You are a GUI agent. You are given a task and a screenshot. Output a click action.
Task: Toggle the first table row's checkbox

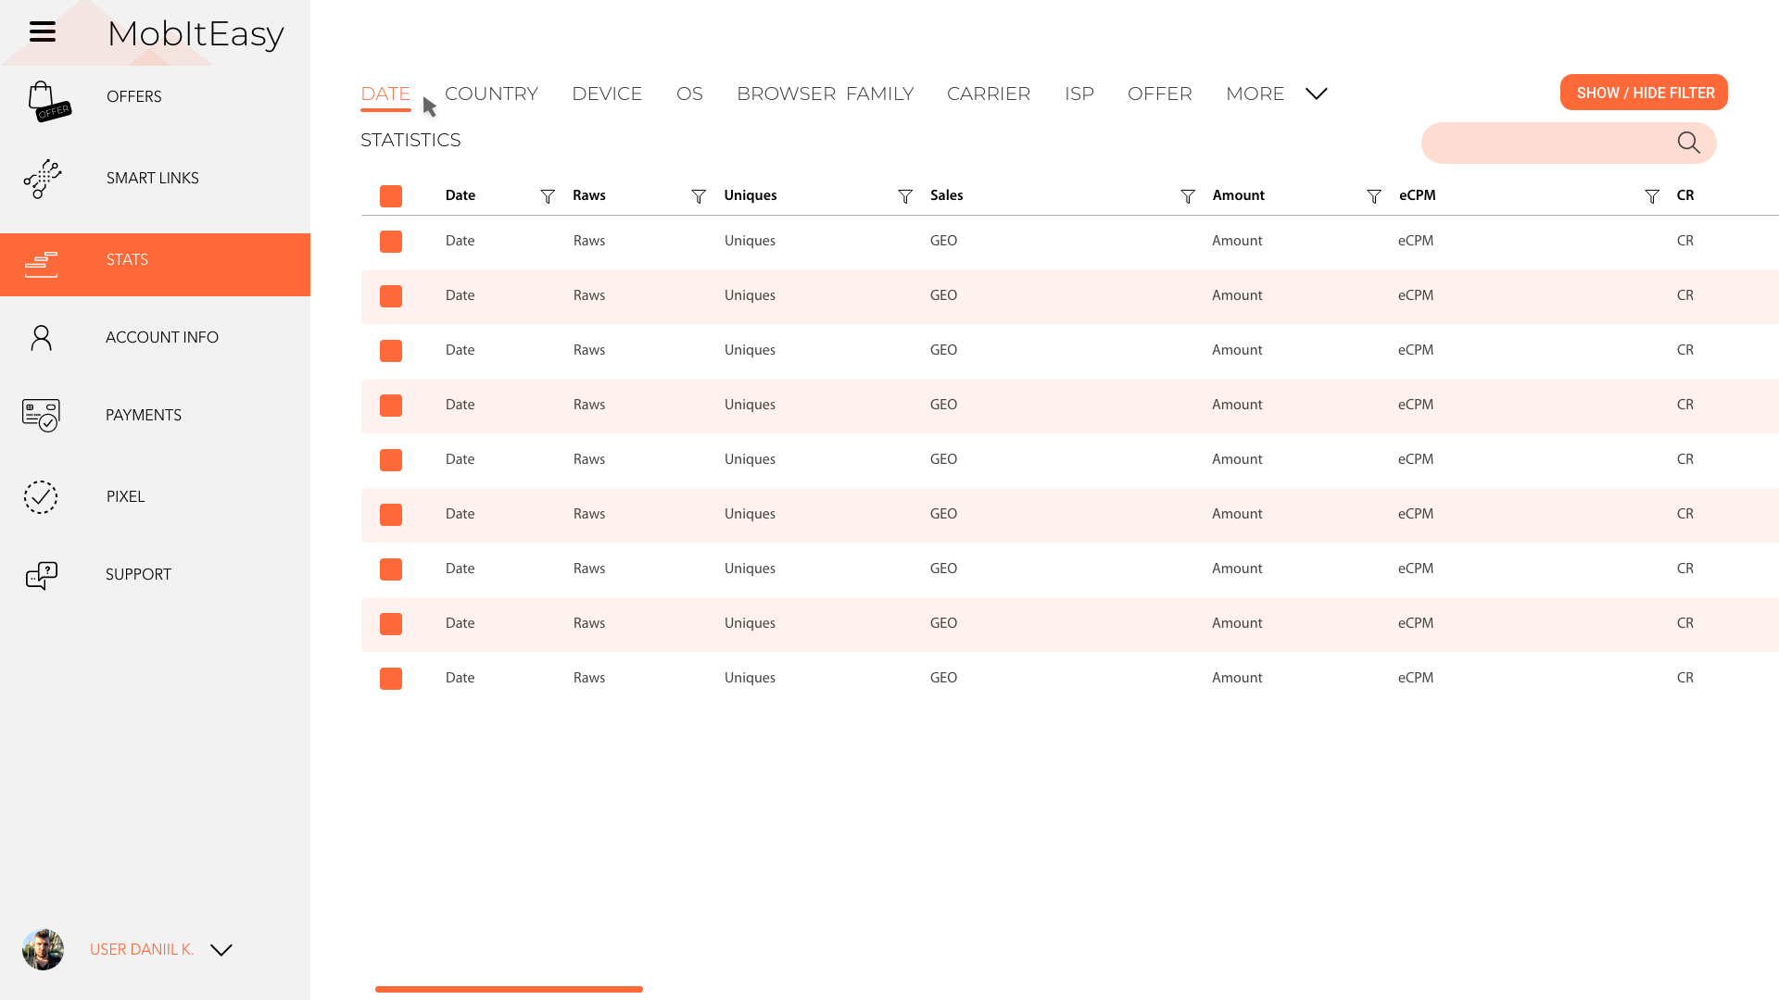coord(391,242)
